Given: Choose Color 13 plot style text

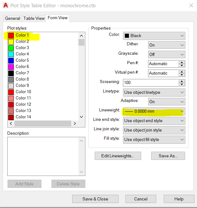Looking at the screenshot, I should [x=23, y=110].
